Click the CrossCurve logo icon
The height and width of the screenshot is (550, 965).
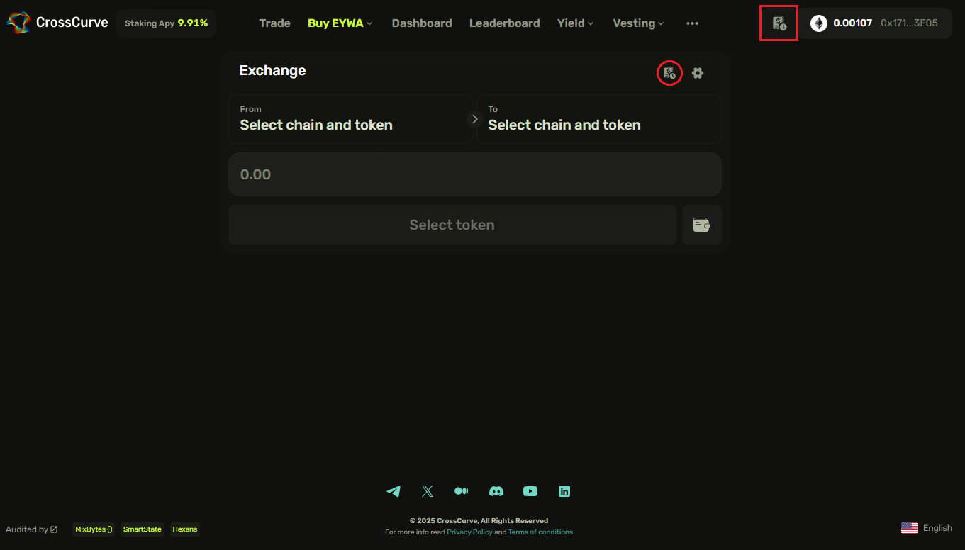coord(18,23)
